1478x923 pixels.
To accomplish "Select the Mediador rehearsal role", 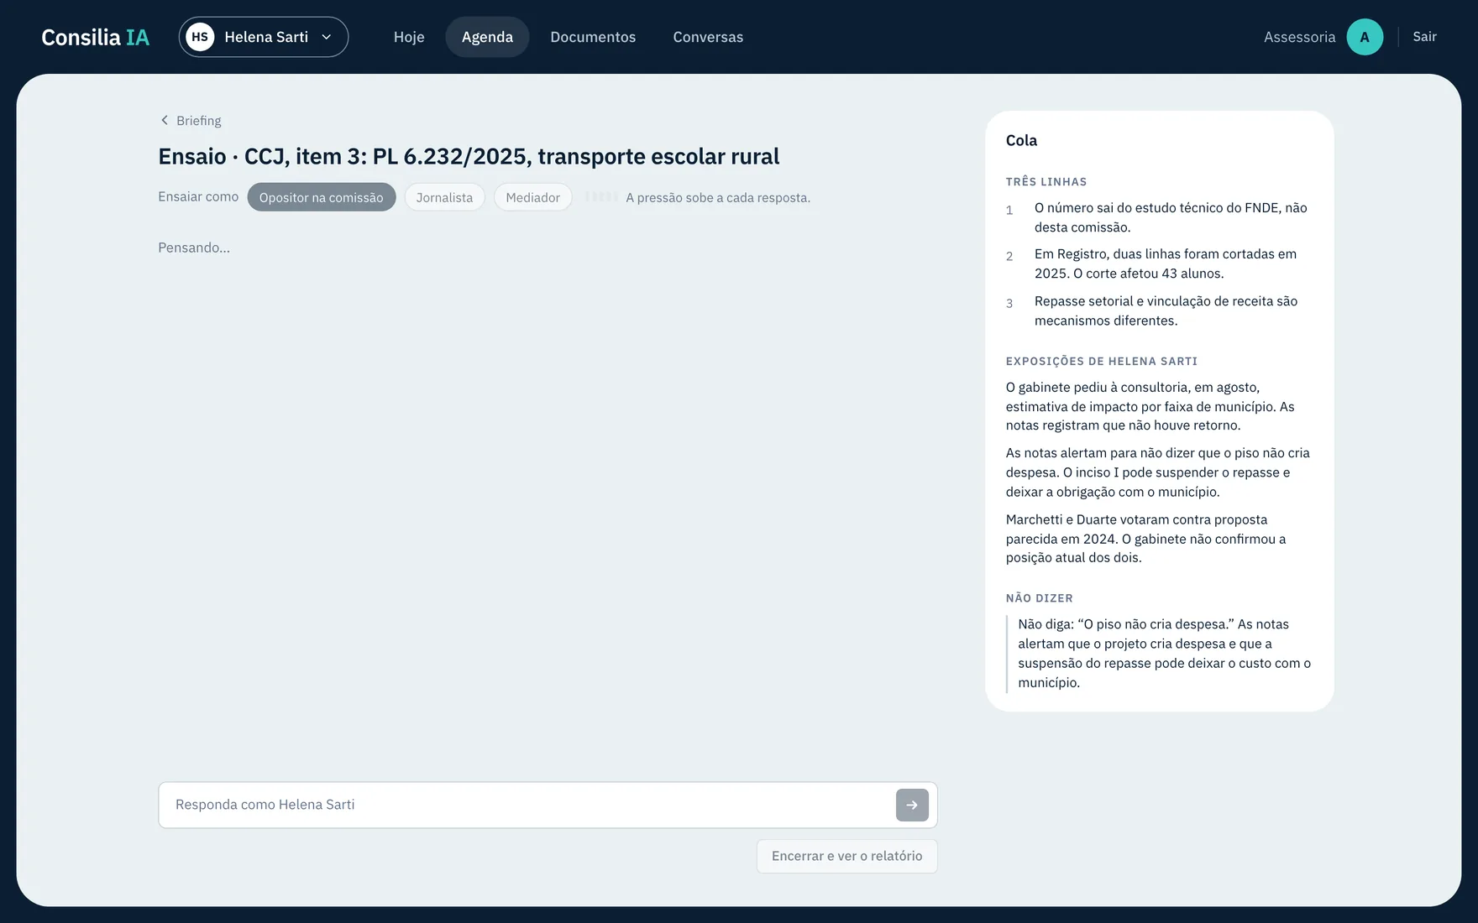I will (x=532, y=197).
